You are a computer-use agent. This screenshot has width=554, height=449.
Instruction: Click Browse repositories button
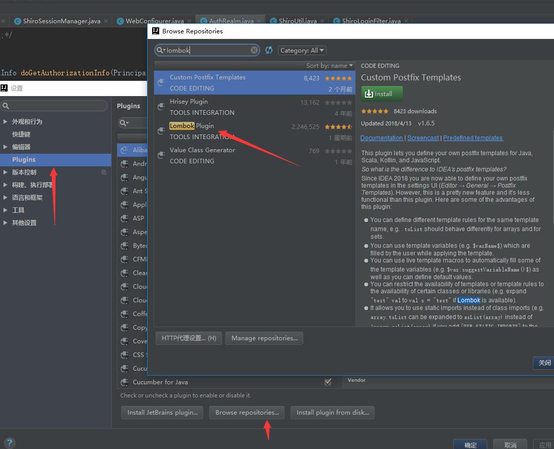[x=247, y=413]
